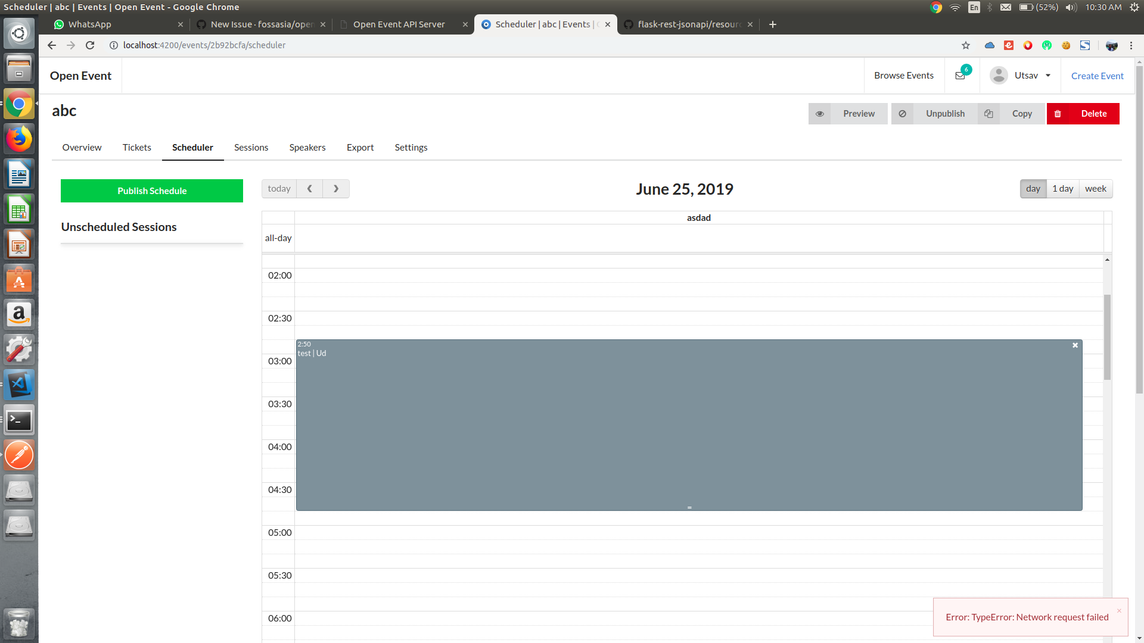Click Create Event link

coord(1097,76)
